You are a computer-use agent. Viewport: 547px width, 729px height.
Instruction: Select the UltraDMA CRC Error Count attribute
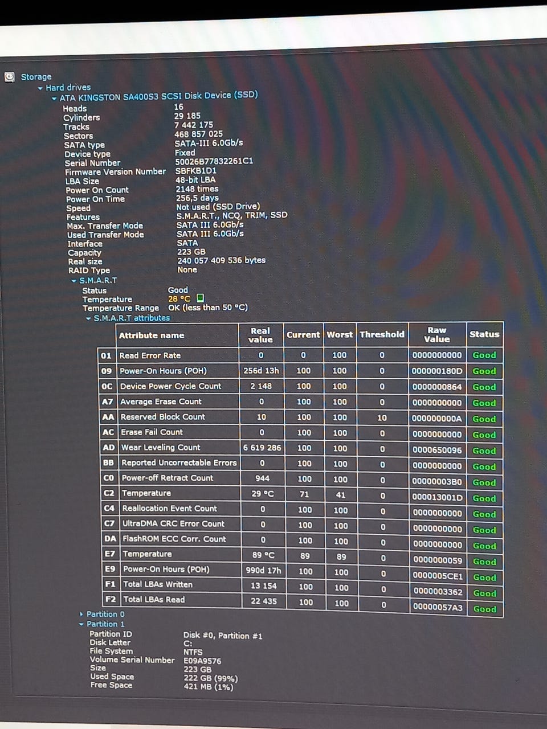point(173,524)
